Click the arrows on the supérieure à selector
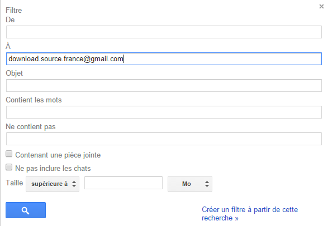The width and height of the screenshot is (328, 226). point(74,184)
